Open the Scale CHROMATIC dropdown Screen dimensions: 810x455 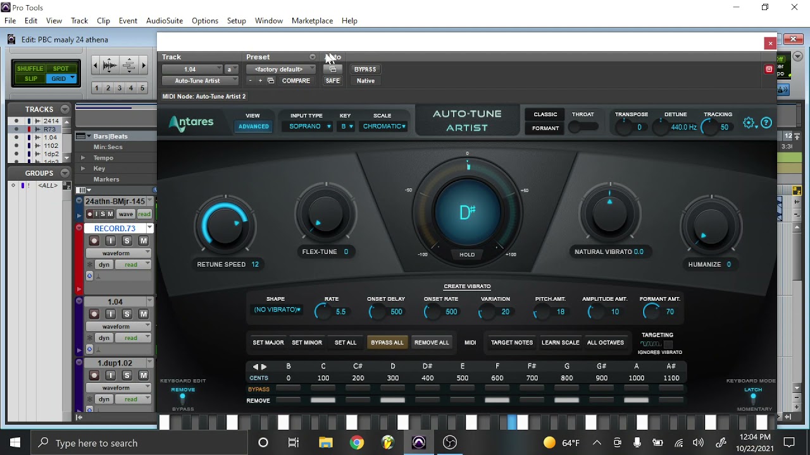(384, 126)
